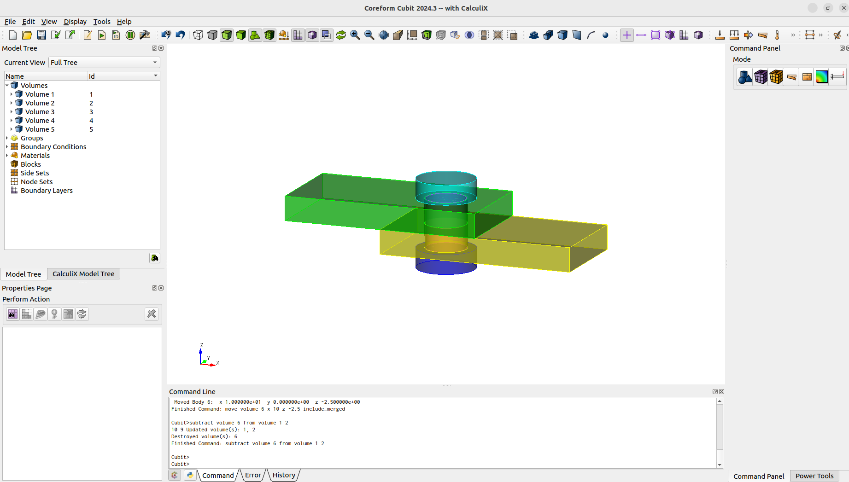Click the Undo arrow icon
Image resolution: width=849 pixels, height=482 pixels.
point(181,35)
